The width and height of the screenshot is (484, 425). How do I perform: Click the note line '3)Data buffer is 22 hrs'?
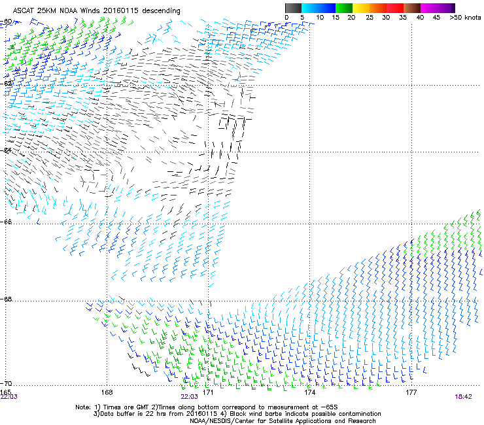[x=237, y=414]
